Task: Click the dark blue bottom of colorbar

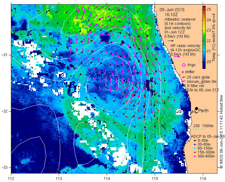Action: [x=204, y=67]
